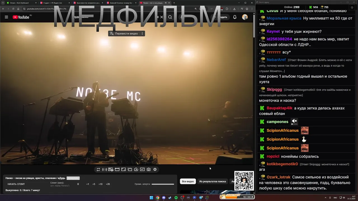Screen dimensions: 358x201
Task: Click campeones muted speaker emote
Action: [294, 122]
